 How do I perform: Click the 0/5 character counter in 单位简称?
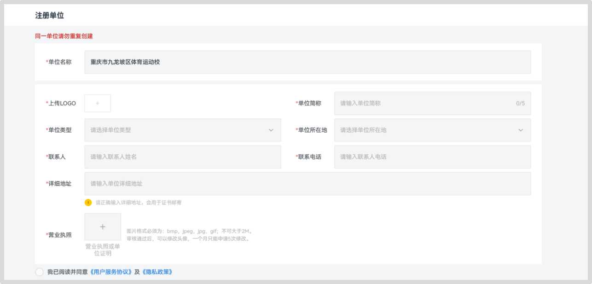[x=520, y=104]
